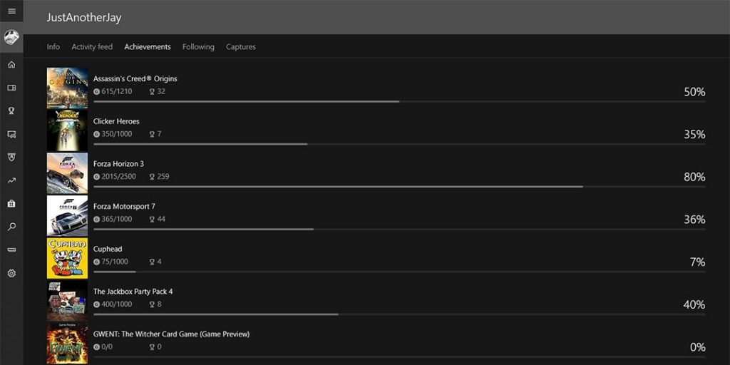Open Jackbox Party Pack 4 cover art
This screenshot has width=730, height=365.
67,301
